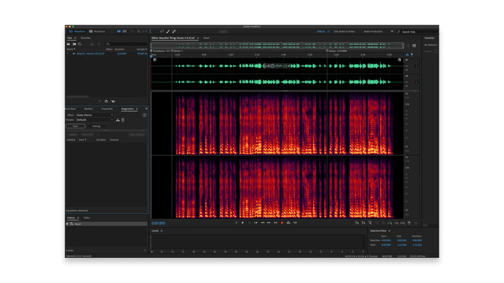Enable loop playback in the transport controls

coord(288,222)
